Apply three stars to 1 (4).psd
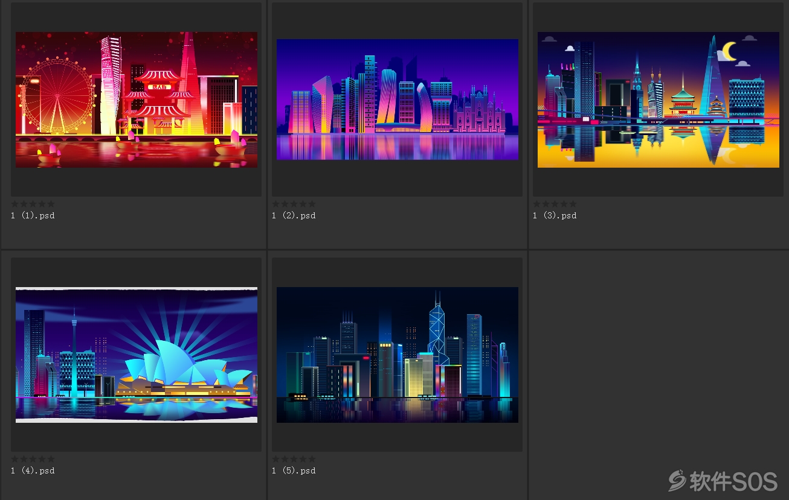The width and height of the screenshot is (789, 500). tap(33, 459)
